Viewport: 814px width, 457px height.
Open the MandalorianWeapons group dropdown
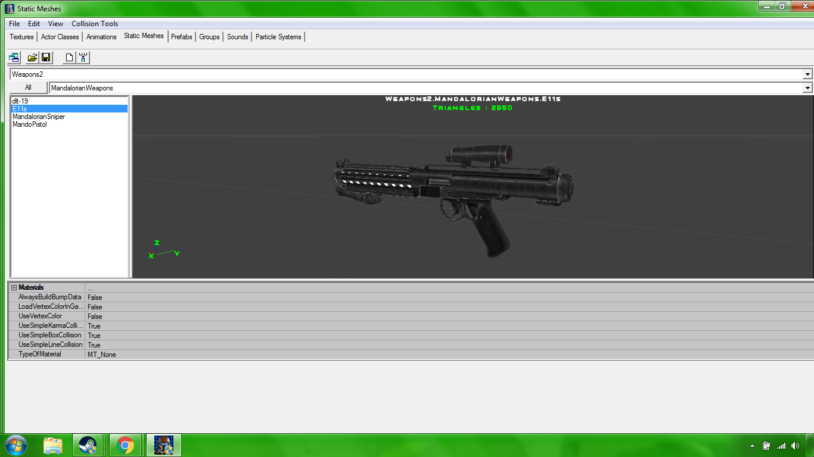point(807,88)
